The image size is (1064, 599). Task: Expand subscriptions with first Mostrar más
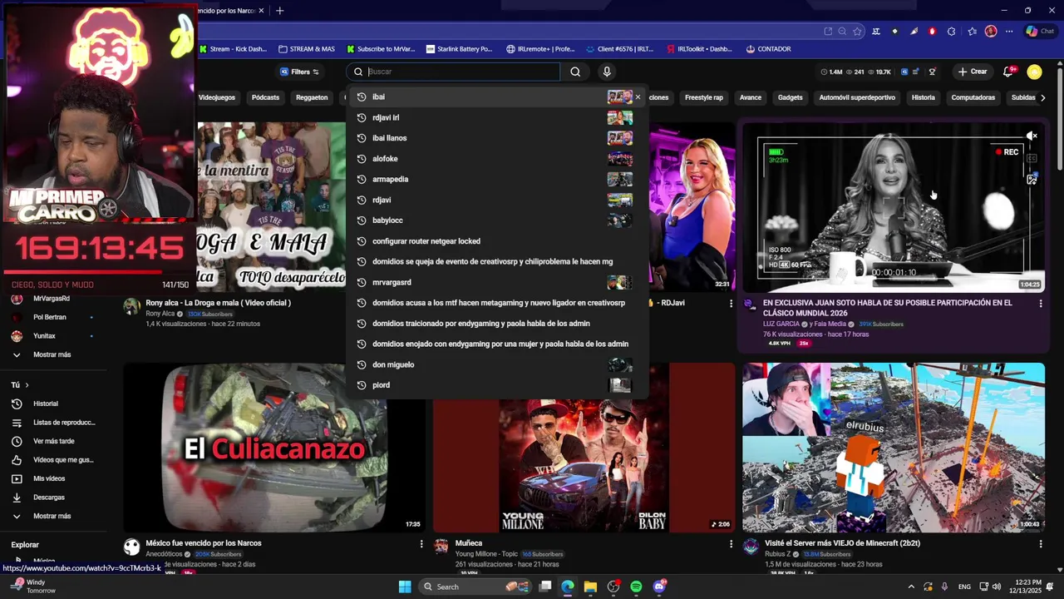[x=52, y=354]
